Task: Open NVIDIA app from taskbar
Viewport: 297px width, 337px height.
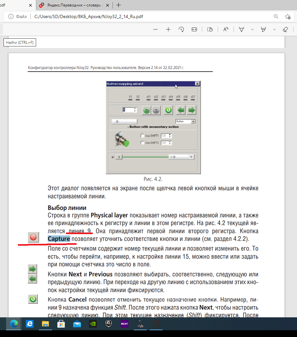Action: [x=93, y=324]
